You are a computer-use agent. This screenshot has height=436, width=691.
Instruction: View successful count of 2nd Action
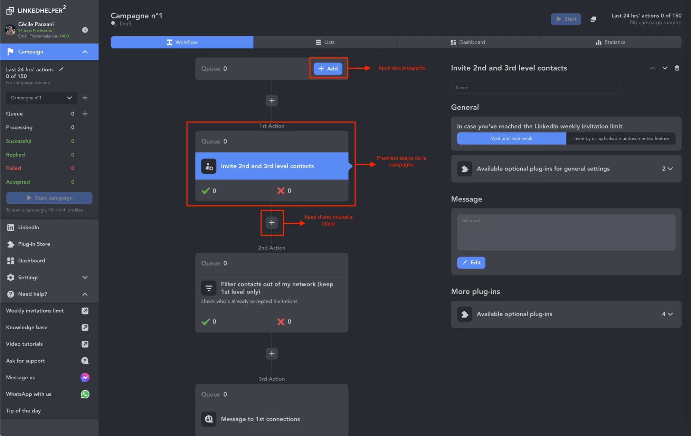click(x=209, y=322)
